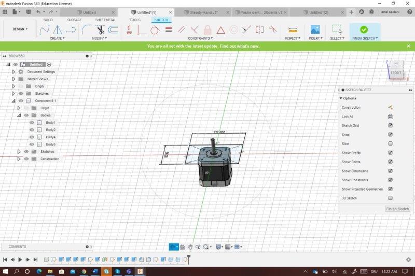This screenshot has width=415, height=276.
Task: Click the Construction icon in Sketch Palette
Action: pos(391,107)
